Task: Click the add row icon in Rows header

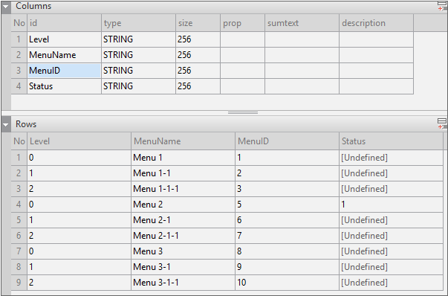Action: tap(442, 123)
